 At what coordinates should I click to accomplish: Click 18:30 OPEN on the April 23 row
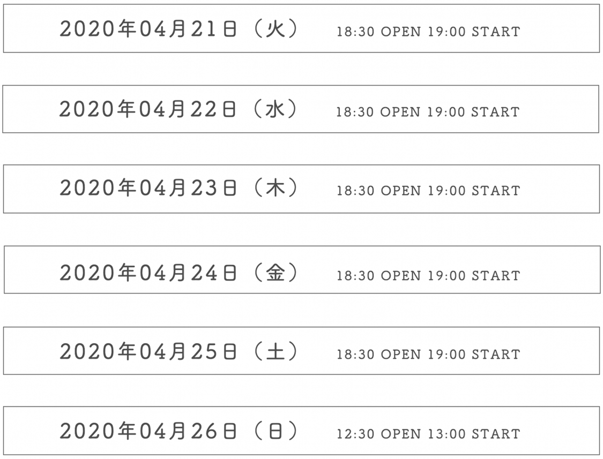(378, 191)
